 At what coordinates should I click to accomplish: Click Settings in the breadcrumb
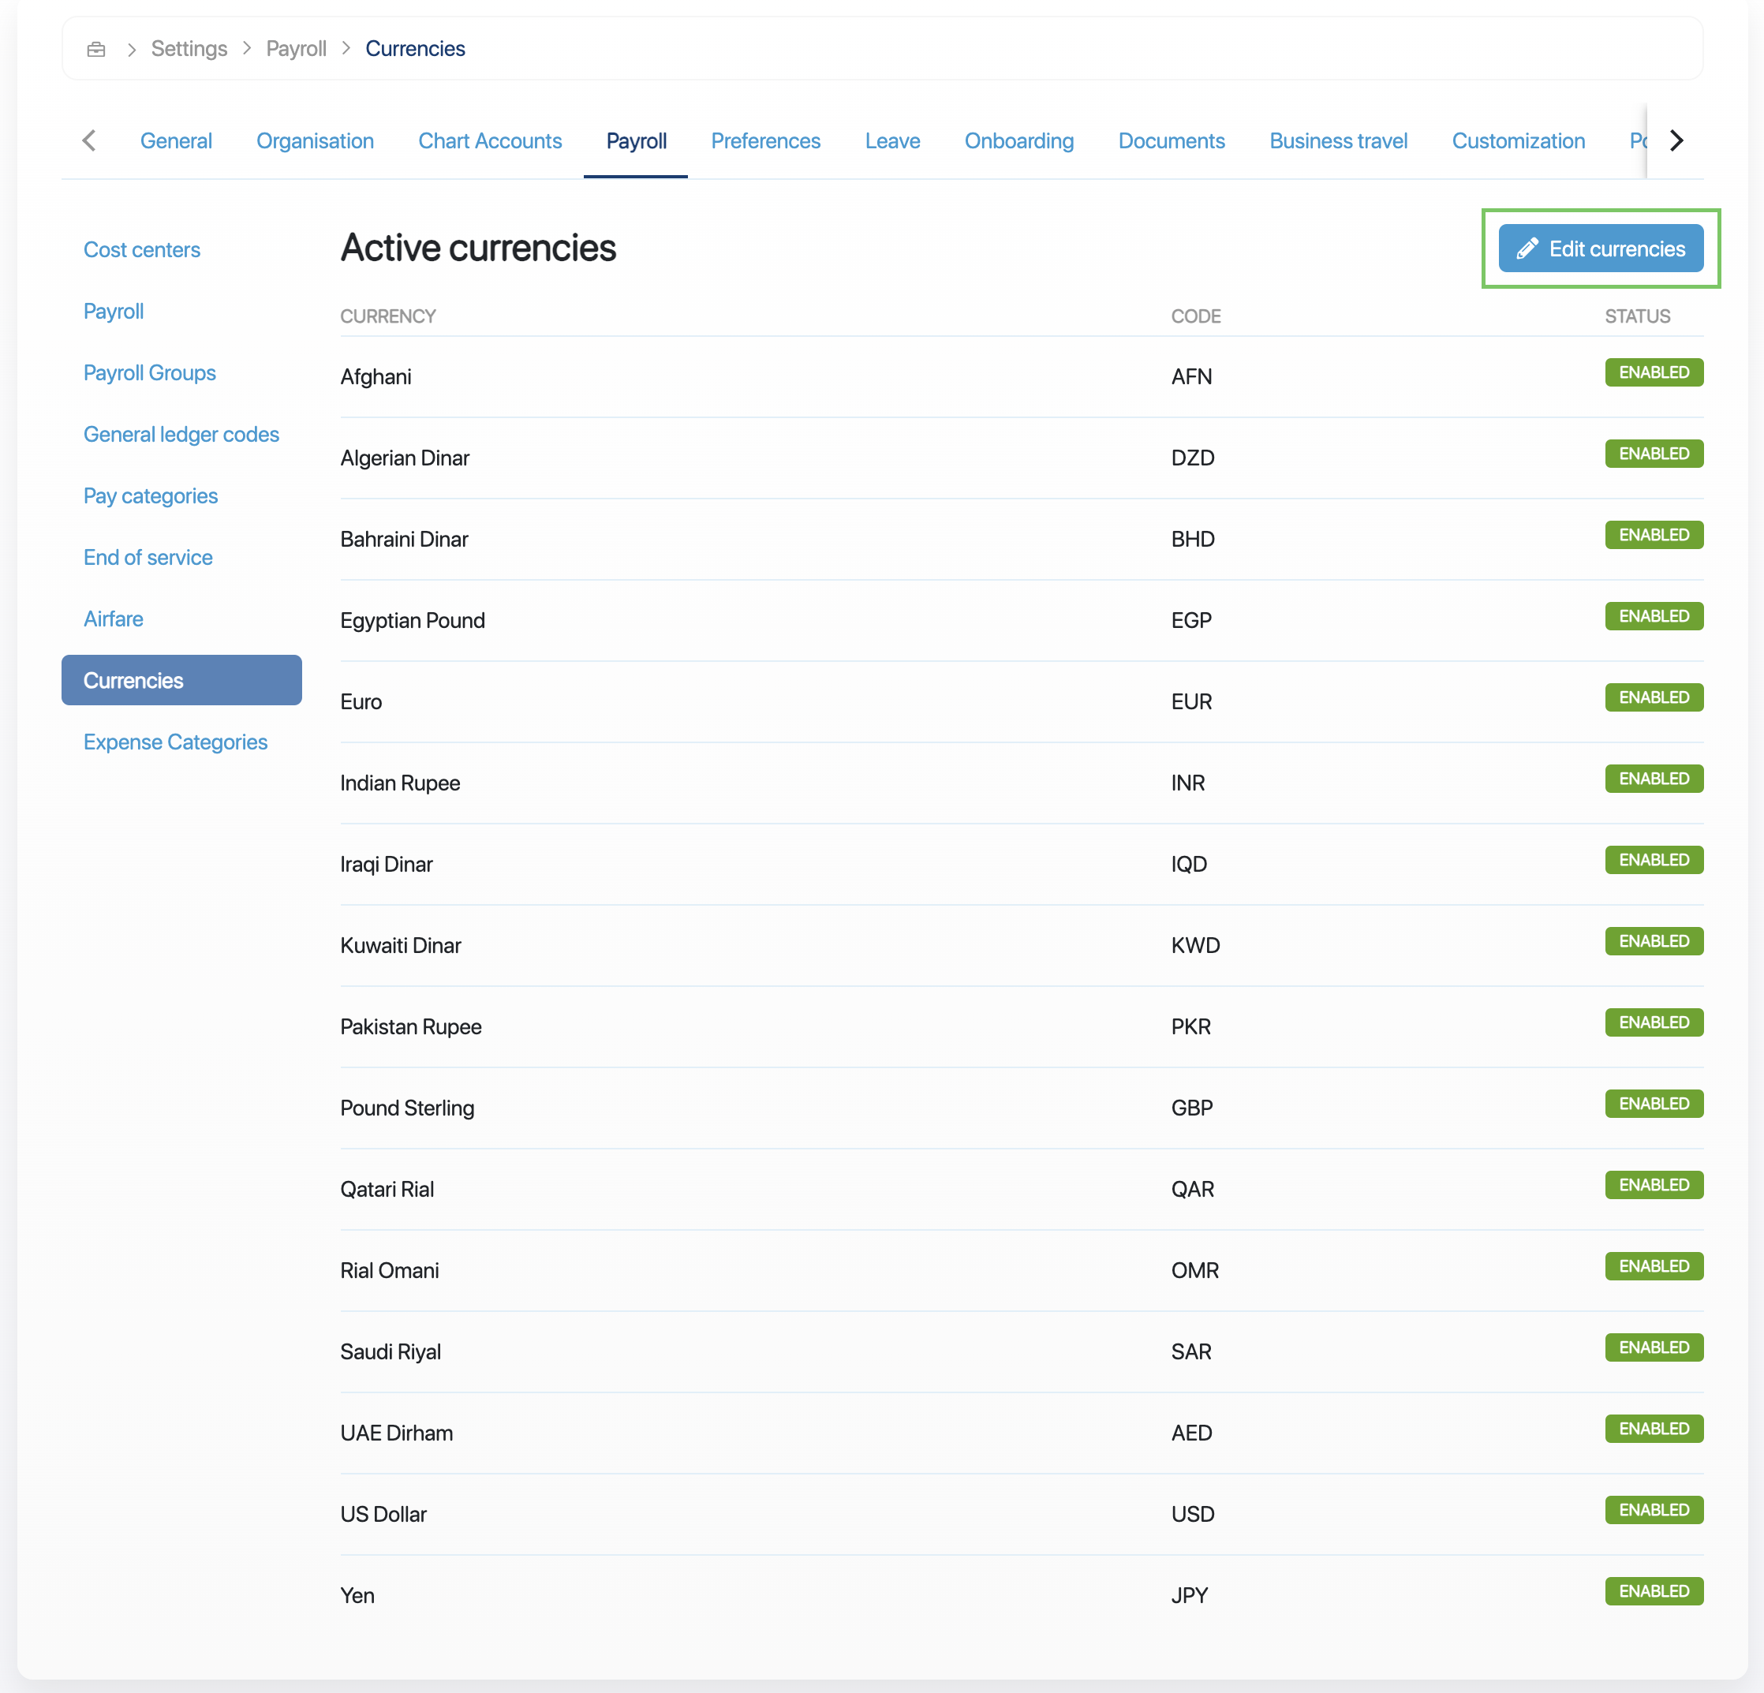(x=189, y=49)
